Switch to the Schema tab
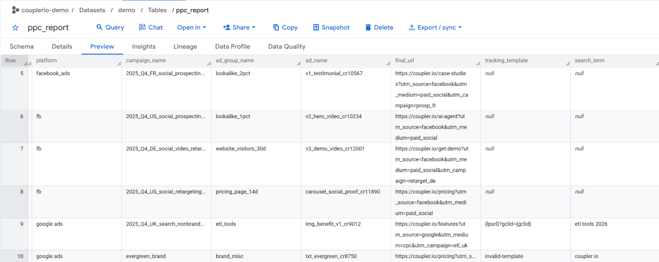 tap(22, 46)
